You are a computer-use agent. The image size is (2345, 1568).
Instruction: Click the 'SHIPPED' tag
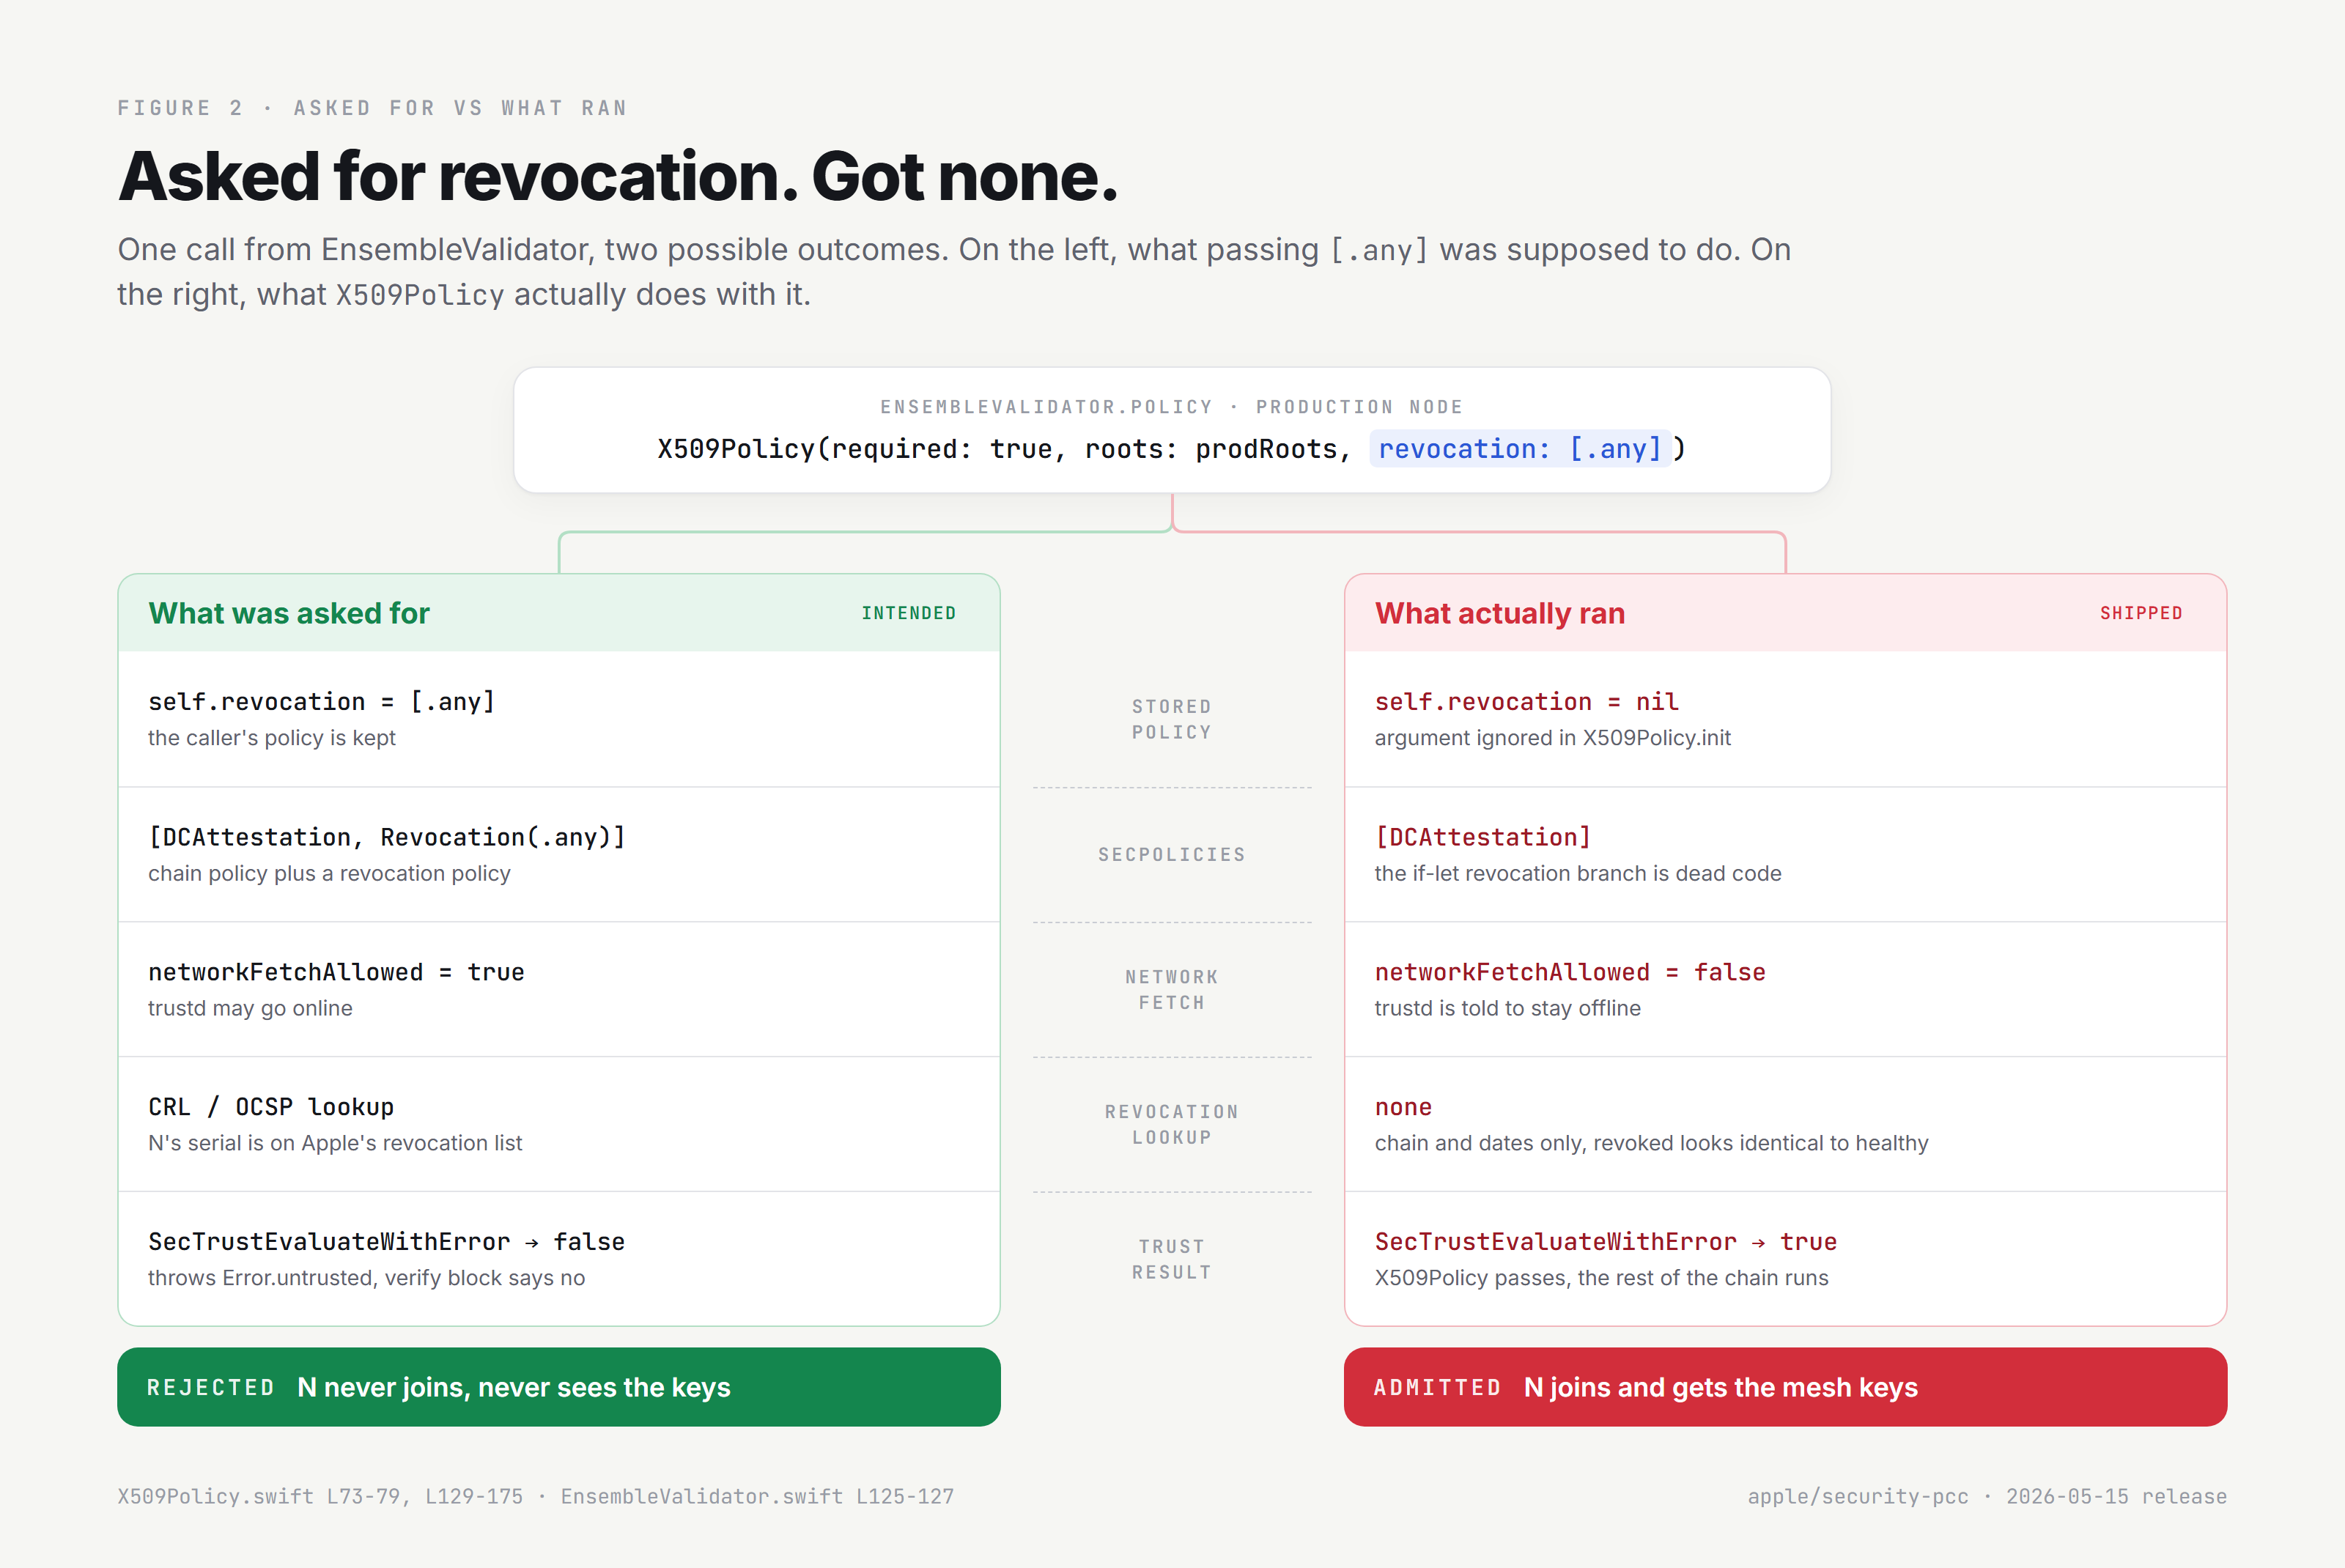2141,613
